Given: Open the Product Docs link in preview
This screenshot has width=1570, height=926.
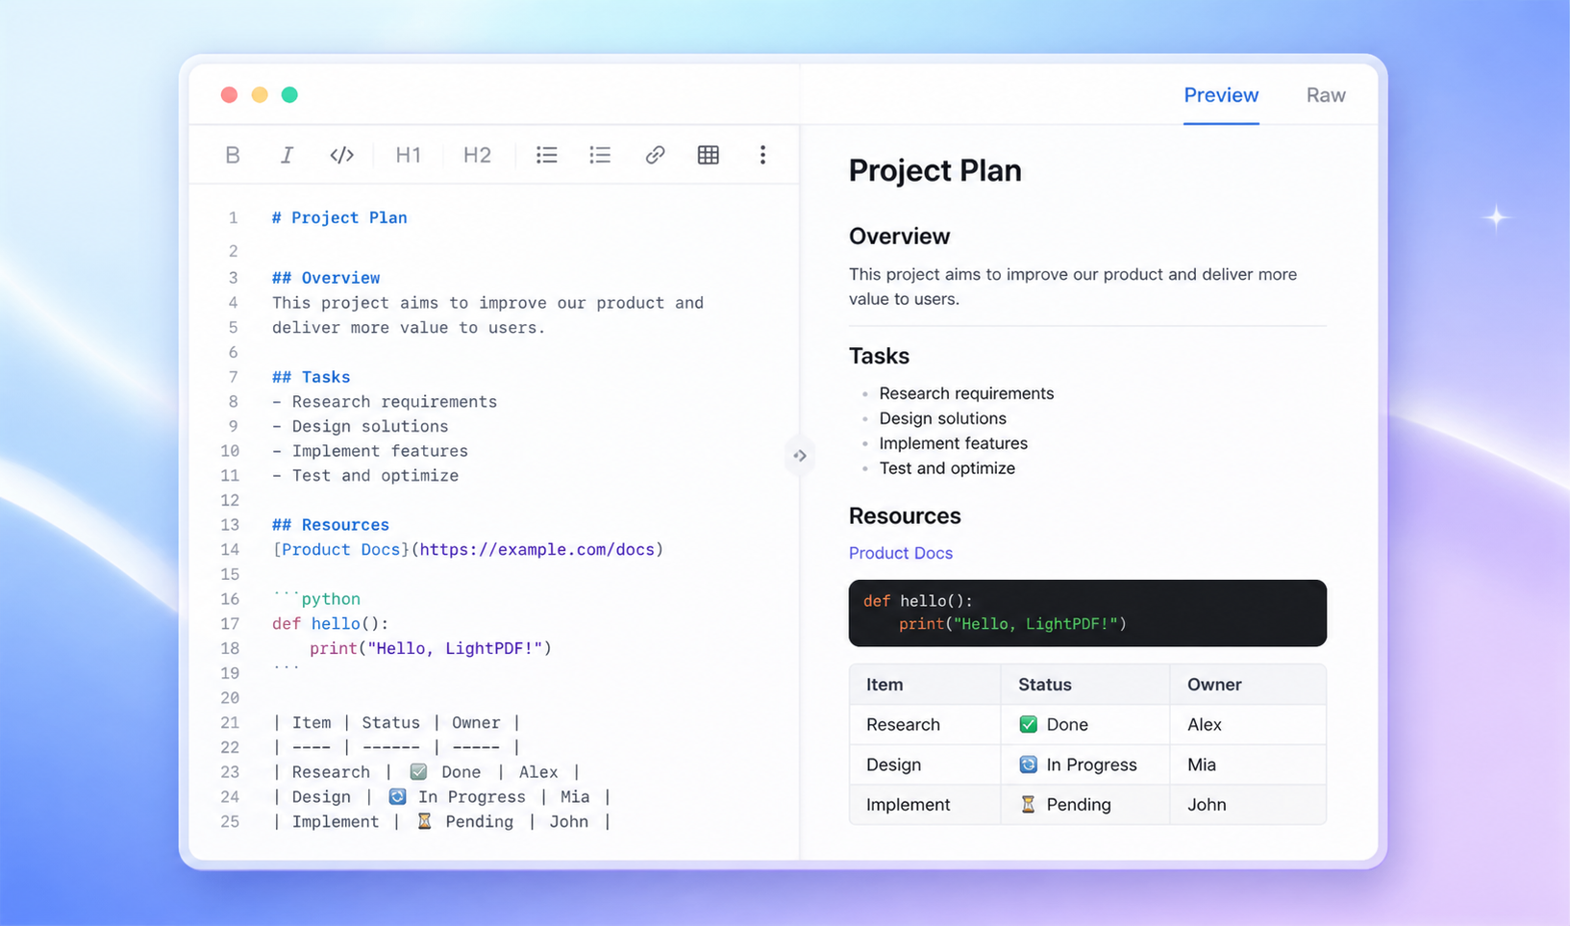Looking at the screenshot, I should pyautogui.click(x=901, y=553).
